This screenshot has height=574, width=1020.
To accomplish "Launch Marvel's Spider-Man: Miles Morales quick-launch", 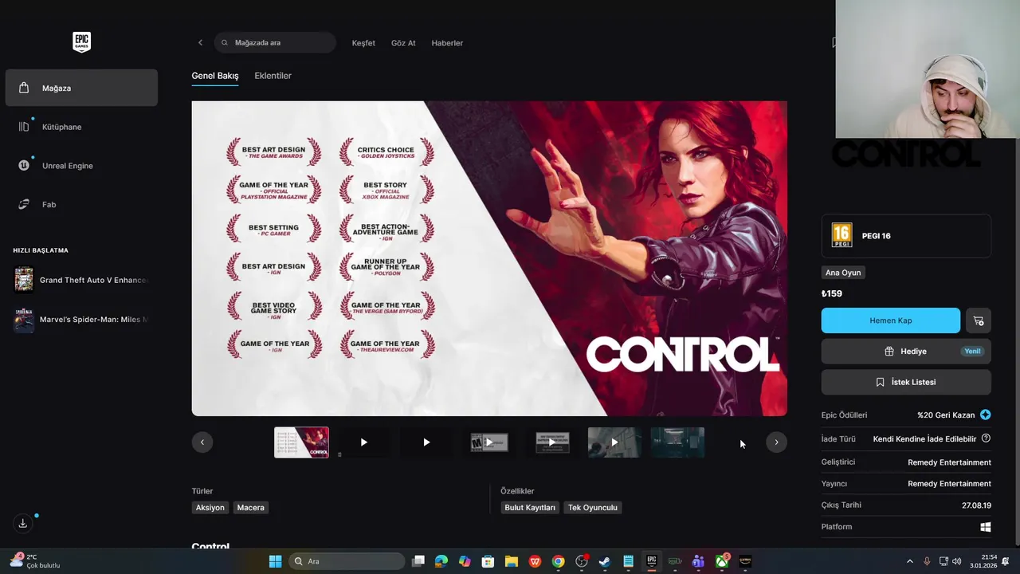I will pyautogui.click(x=81, y=319).
